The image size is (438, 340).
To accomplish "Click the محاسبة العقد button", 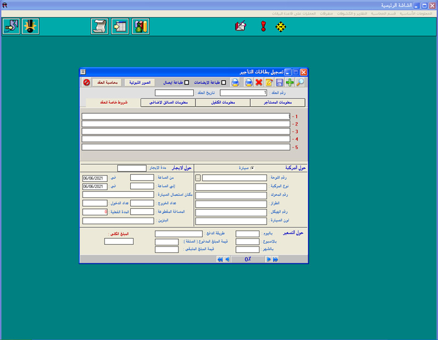I will (x=107, y=83).
